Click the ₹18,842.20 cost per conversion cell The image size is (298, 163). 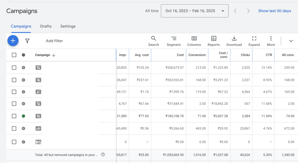point(220,104)
